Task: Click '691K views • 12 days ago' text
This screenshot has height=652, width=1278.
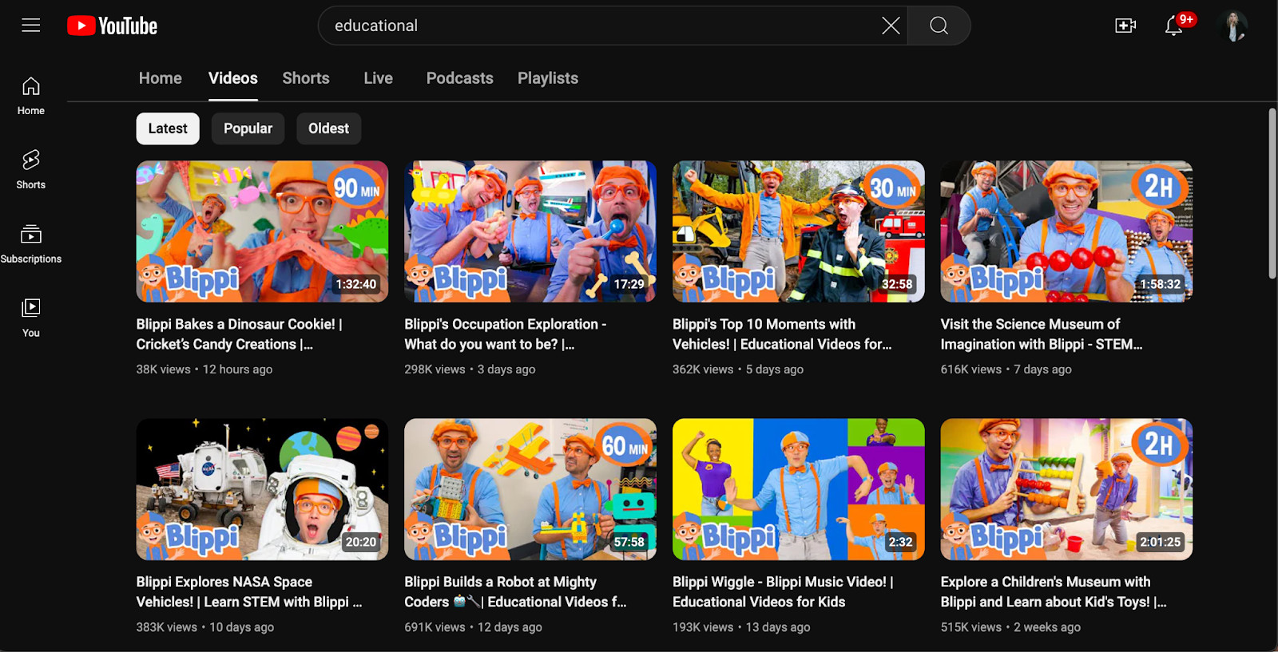Action: tap(474, 627)
